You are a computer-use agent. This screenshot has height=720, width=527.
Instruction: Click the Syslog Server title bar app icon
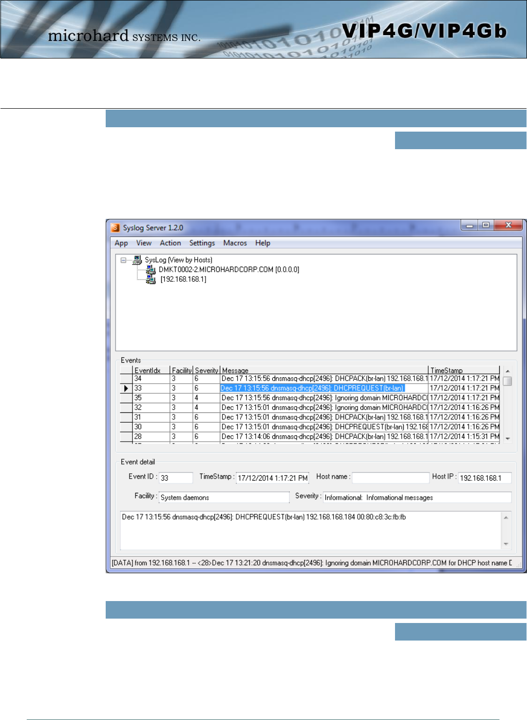coord(115,228)
